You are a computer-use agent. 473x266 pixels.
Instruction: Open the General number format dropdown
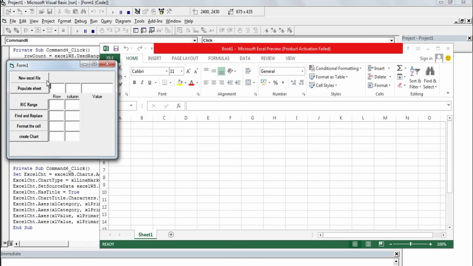[302, 71]
